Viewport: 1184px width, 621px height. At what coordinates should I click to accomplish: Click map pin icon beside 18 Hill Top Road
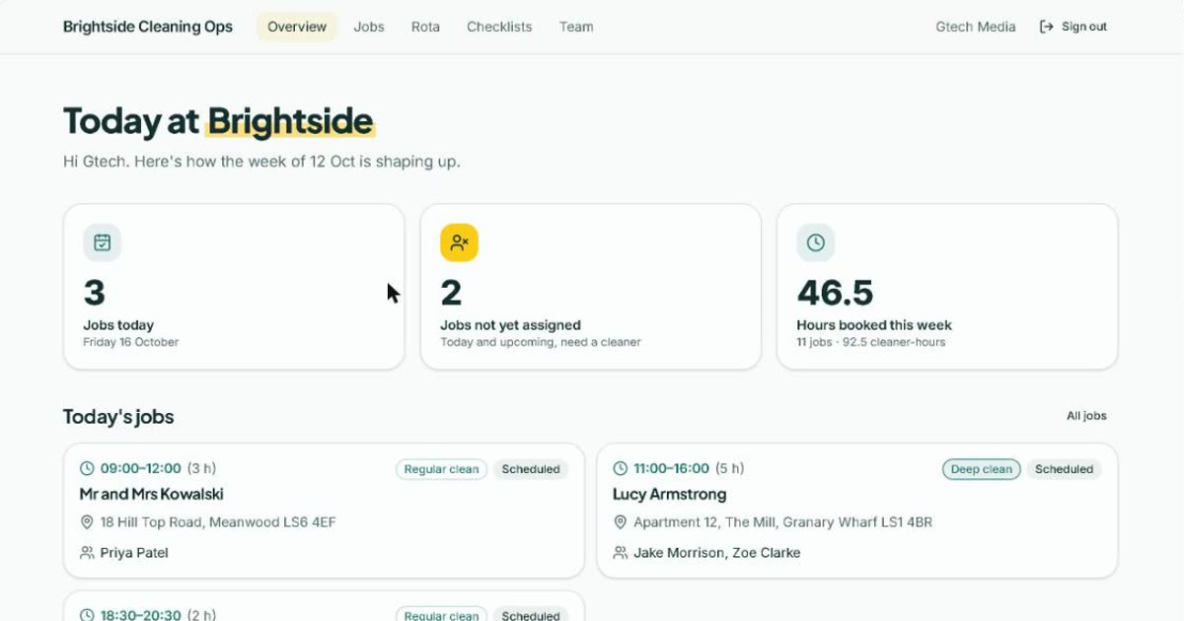pyautogui.click(x=87, y=522)
